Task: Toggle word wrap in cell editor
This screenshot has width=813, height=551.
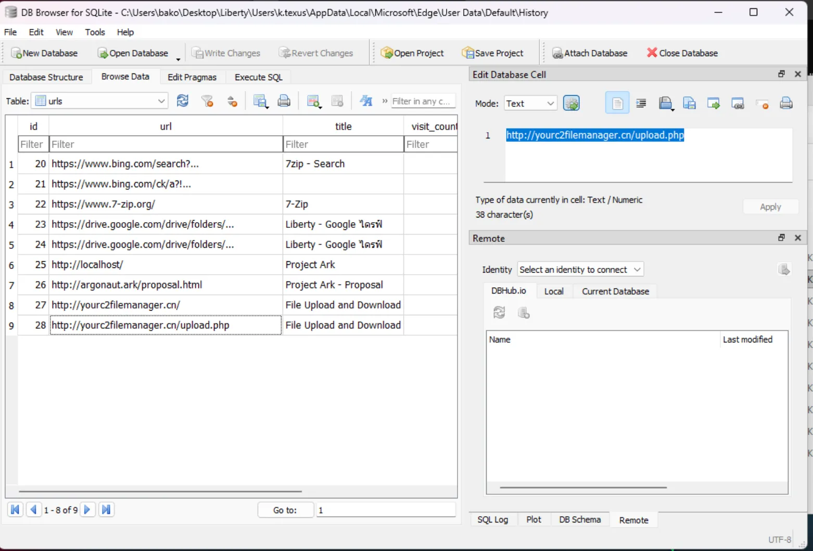Action: click(x=617, y=103)
